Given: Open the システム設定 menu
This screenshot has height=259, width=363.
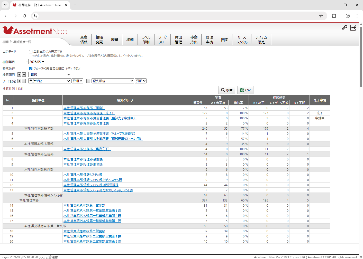Looking at the screenshot, I should 261,40.
